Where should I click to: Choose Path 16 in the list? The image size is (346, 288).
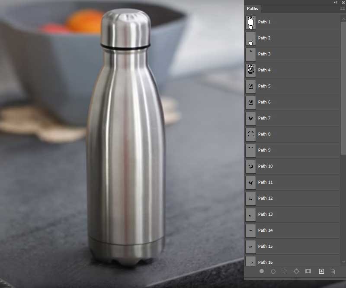(265, 262)
